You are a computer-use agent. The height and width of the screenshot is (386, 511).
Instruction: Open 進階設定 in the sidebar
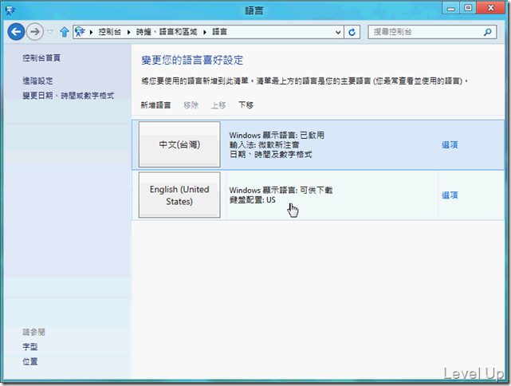click(37, 81)
